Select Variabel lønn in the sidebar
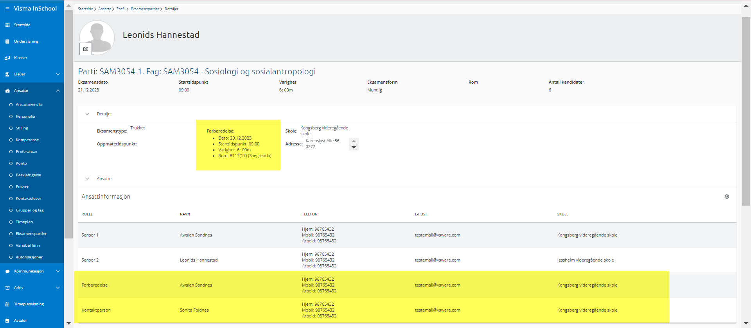 27,246
